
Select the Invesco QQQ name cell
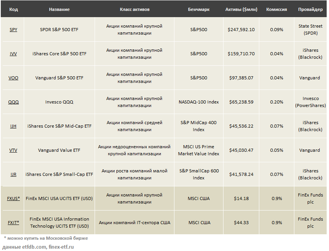(59, 102)
